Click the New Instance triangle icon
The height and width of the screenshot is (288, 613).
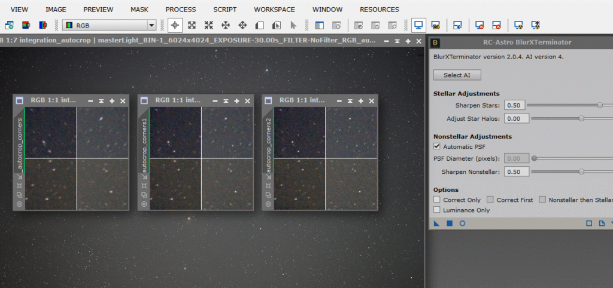pyautogui.click(x=436, y=223)
